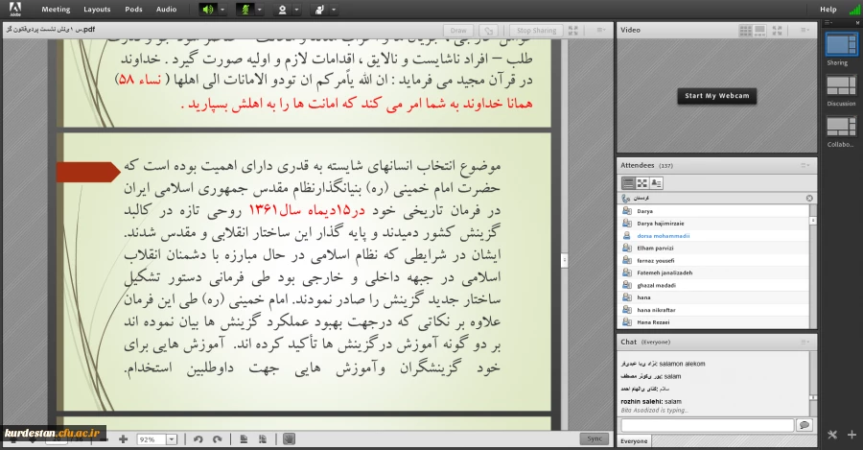Open the Pods menu
This screenshot has height=450, width=863.
tap(133, 10)
